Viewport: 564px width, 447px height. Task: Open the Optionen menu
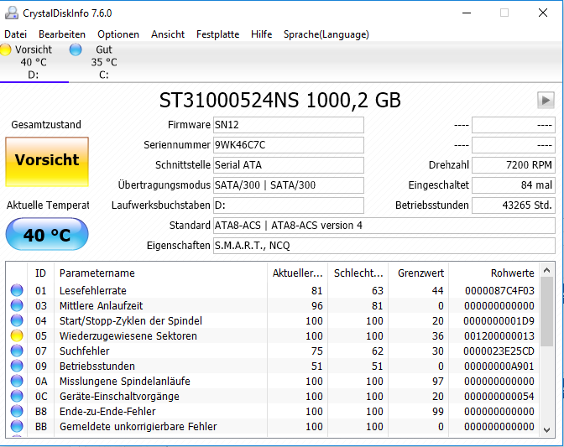coord(118,34)
